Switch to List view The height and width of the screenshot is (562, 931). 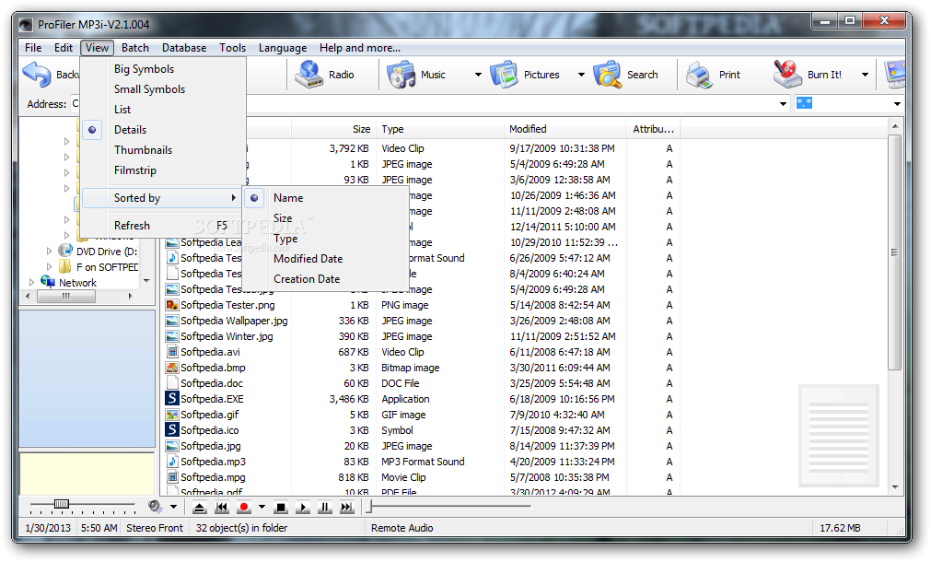pos(122,110)
